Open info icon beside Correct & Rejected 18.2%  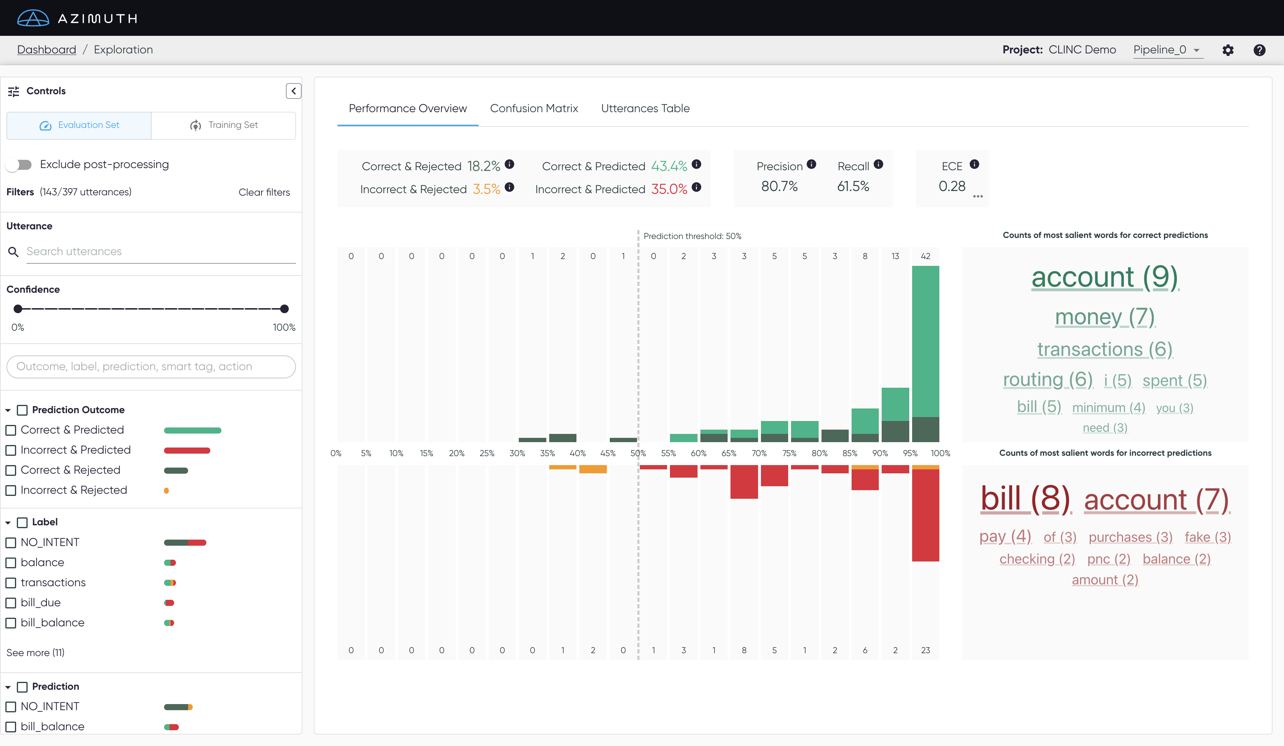(509, 164)
